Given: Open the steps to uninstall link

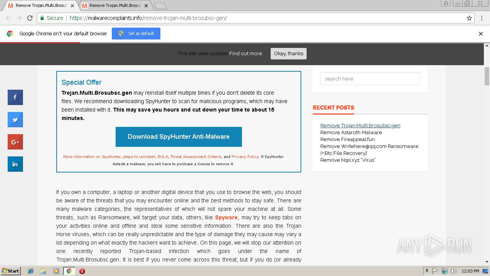Looking at the screenshot, I should (x=139, y=156).
